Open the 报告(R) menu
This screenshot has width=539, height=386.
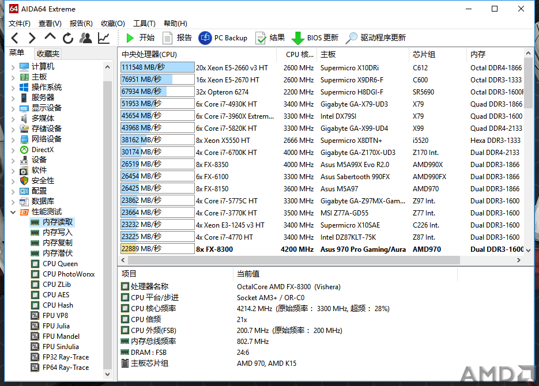pyautogui.click(x=81, y=24)
